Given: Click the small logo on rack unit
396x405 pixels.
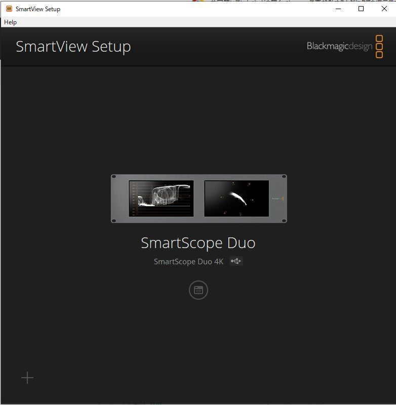Looking at the screenshot, I should point(278,198).
